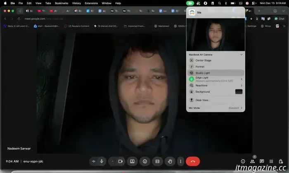Open a new tab with plus button
This screenshot has width=289, height=173.
[x=259, y=11]
